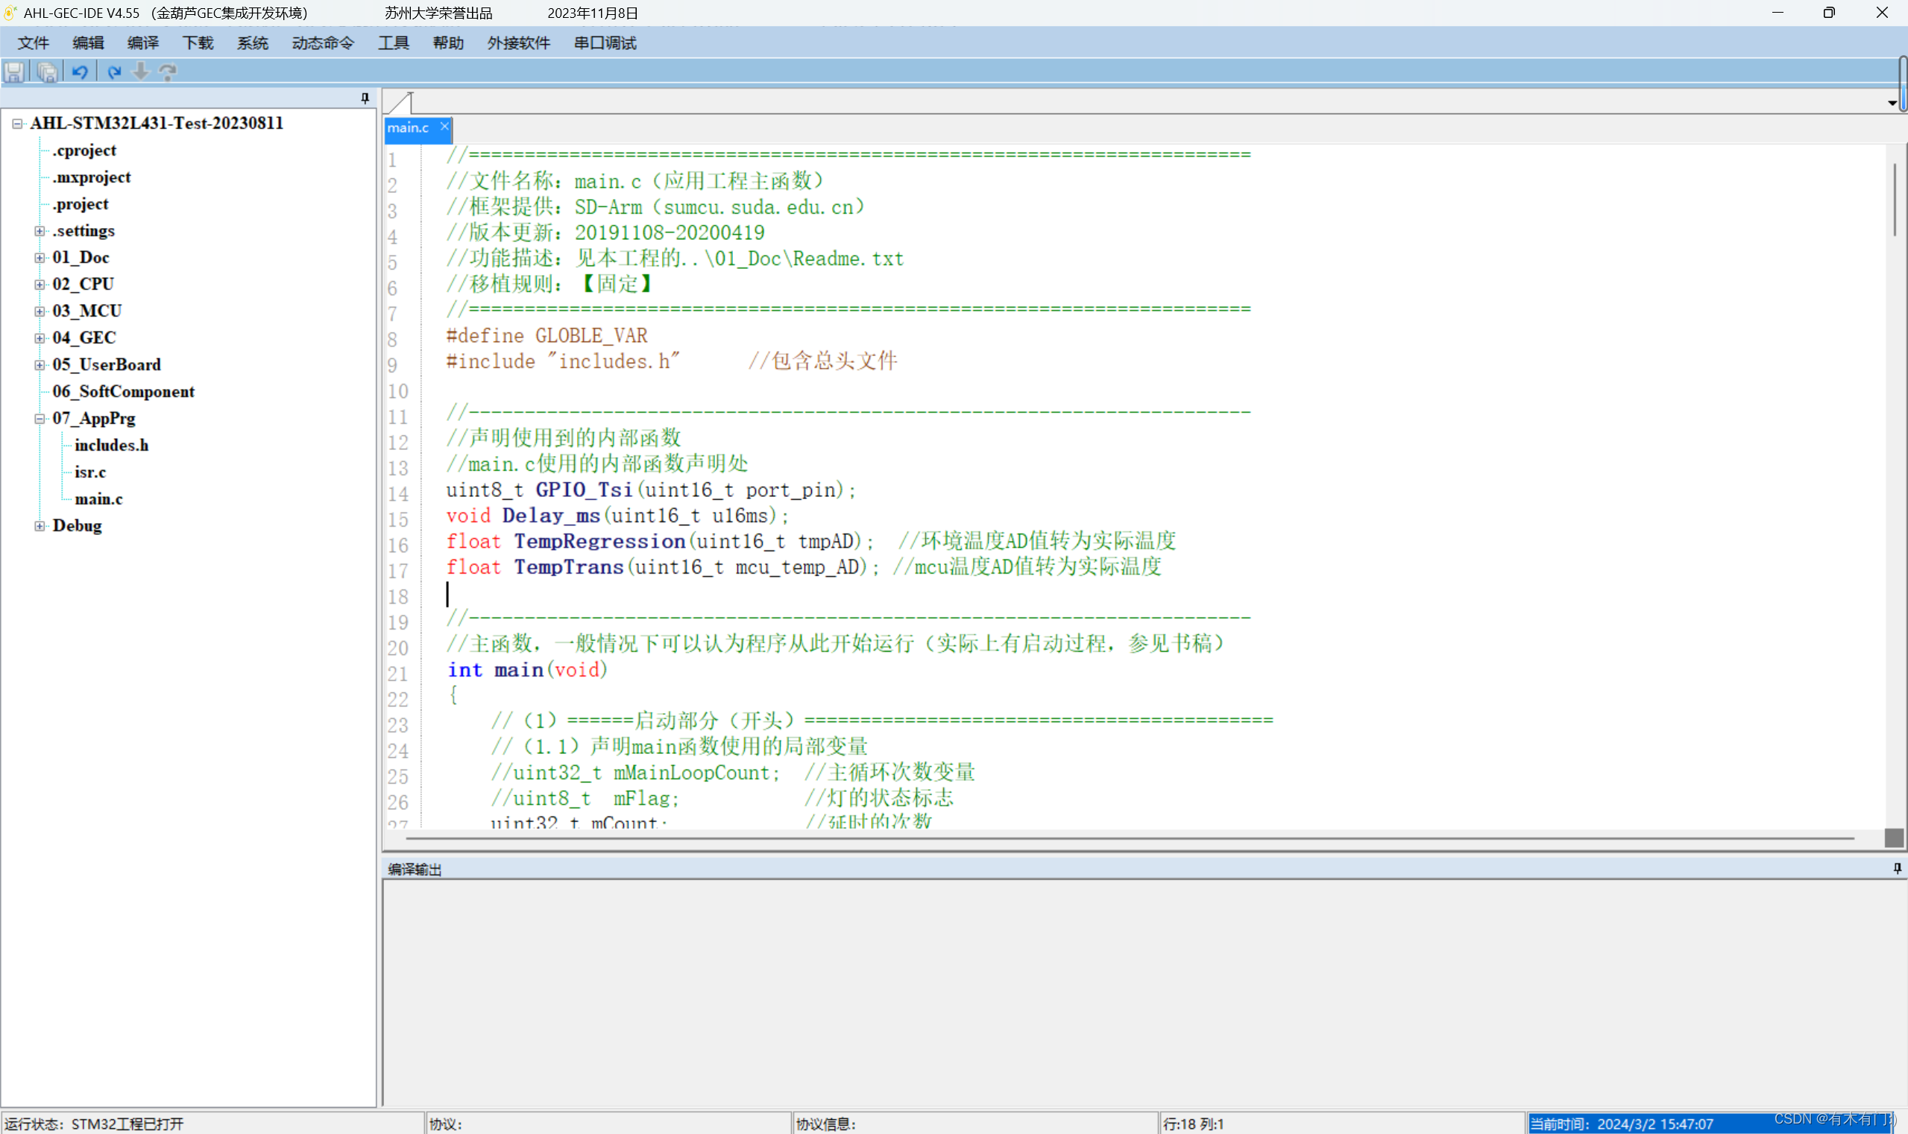Screen dimensions: 1908x1134
Task: Click the gray down-arrow download icon
Action: (141, 72)
